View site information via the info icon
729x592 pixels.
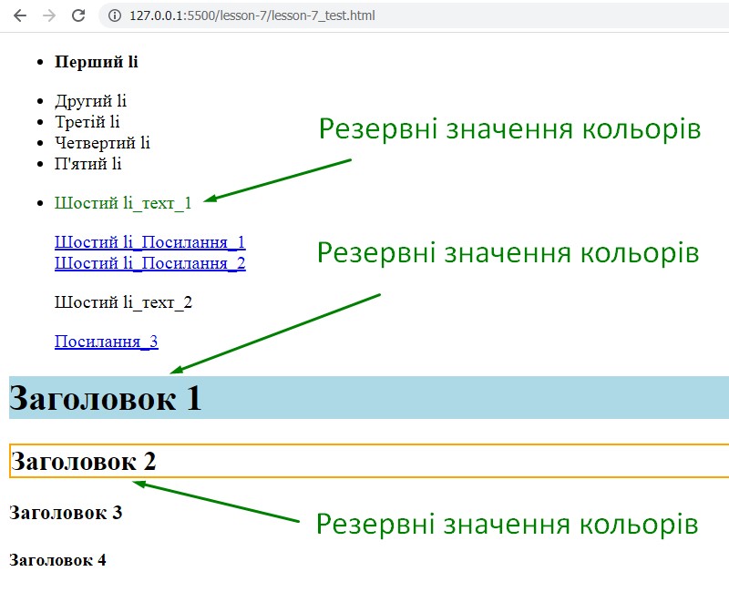click(x=115, y=15)
